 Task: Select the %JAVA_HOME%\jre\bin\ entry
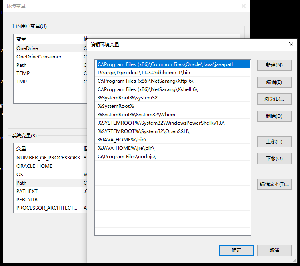coord(173,148)
